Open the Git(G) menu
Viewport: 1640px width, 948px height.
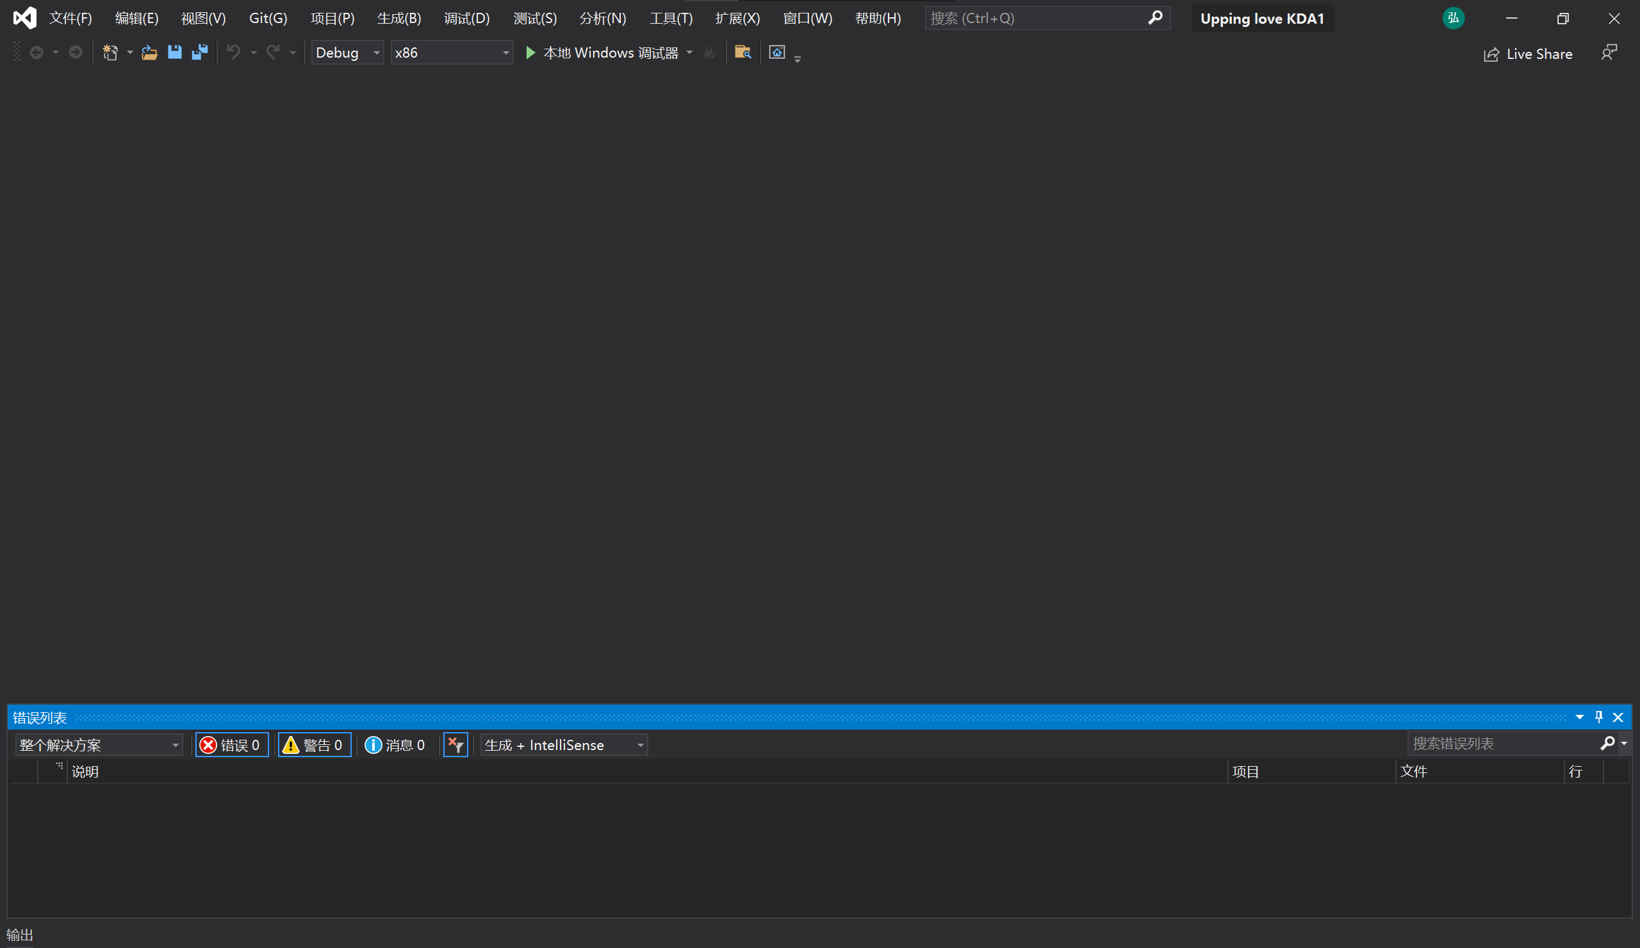(268, 18)
